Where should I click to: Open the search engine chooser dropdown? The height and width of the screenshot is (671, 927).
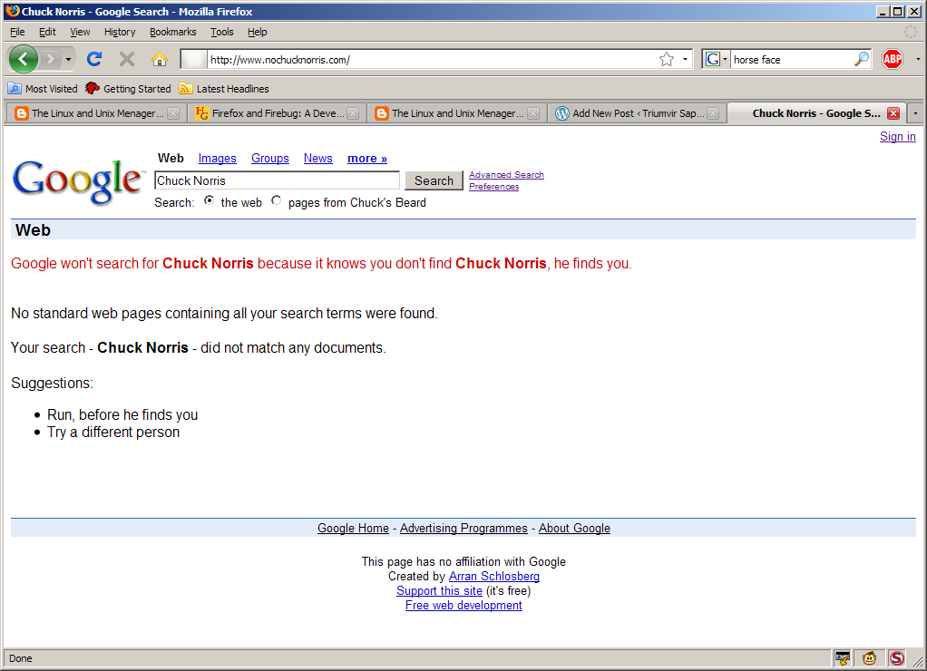point(725,59)
